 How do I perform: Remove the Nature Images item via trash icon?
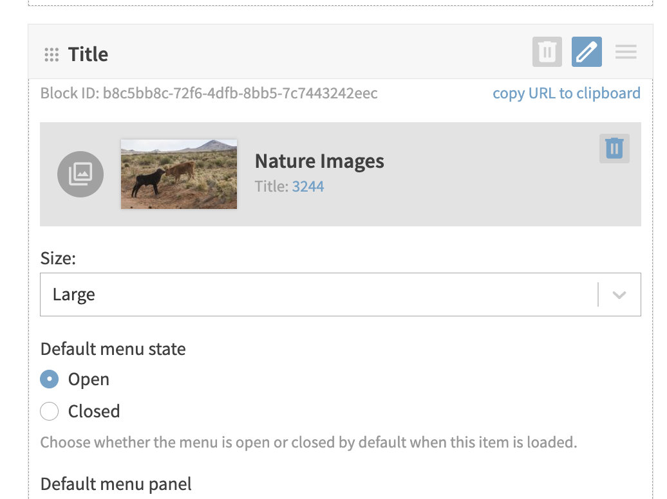pyautogui.click(x=614, y=149)
